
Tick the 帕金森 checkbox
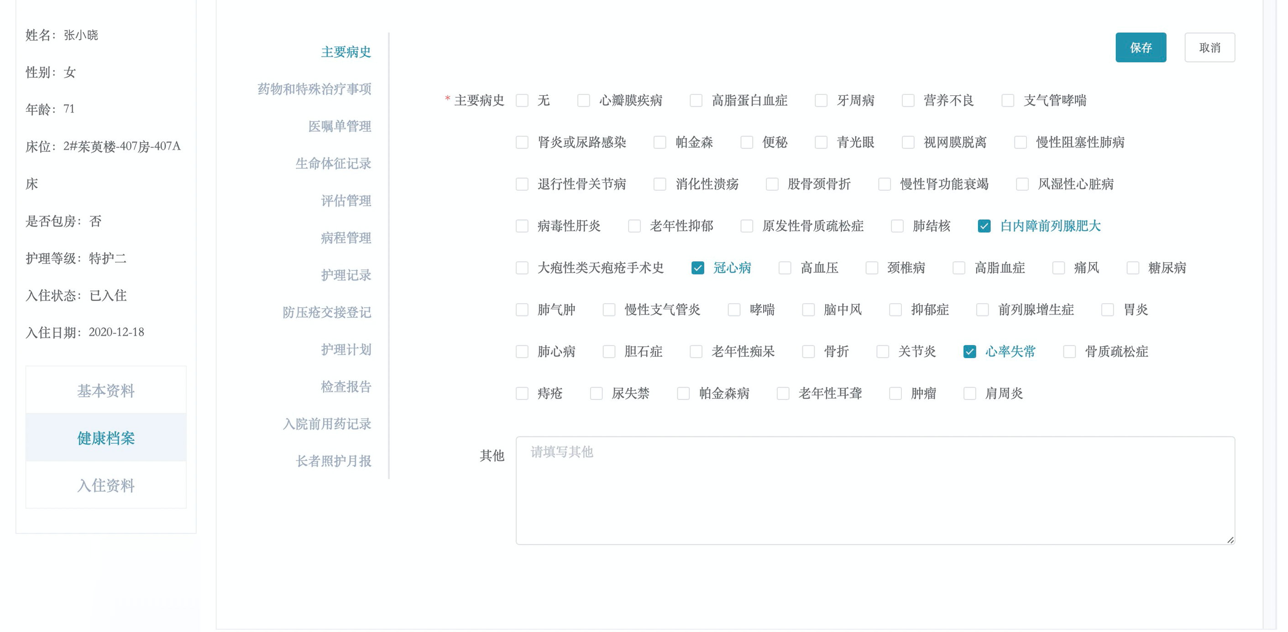(x=660, y=142)
